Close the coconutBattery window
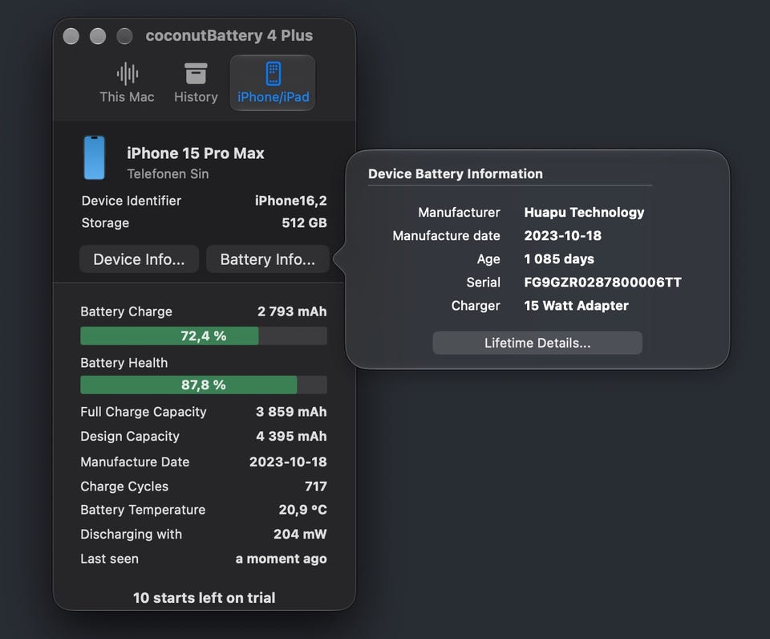 pos(71,36)
